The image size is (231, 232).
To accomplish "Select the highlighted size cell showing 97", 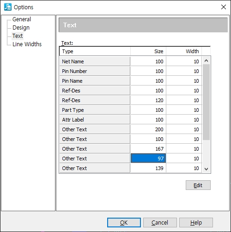I will (x=148, y=158).
